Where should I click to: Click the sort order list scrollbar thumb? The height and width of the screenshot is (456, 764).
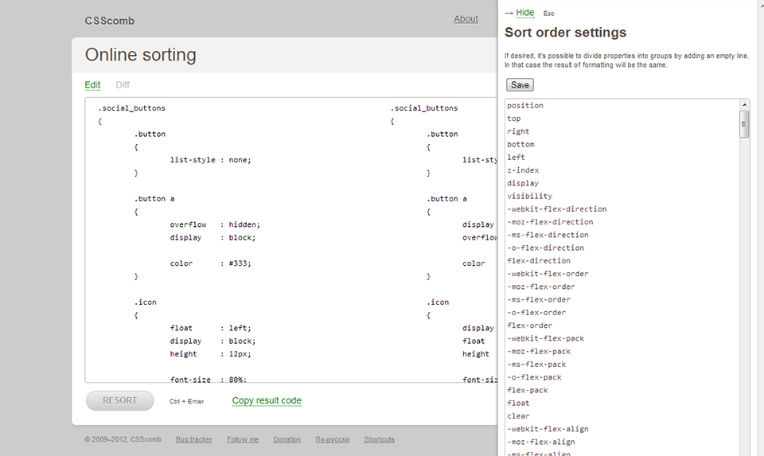click(745, 124)
